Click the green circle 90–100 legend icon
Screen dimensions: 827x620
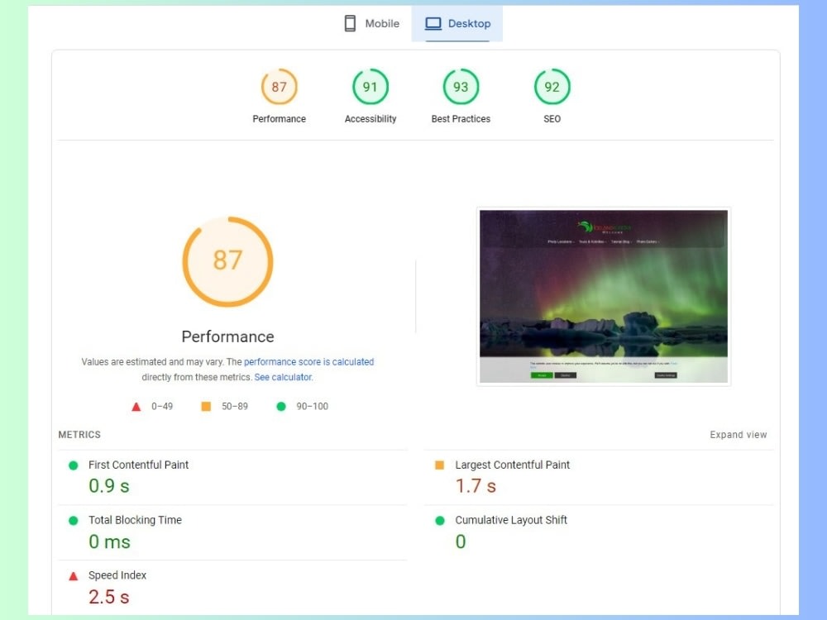tap(281, 407)
